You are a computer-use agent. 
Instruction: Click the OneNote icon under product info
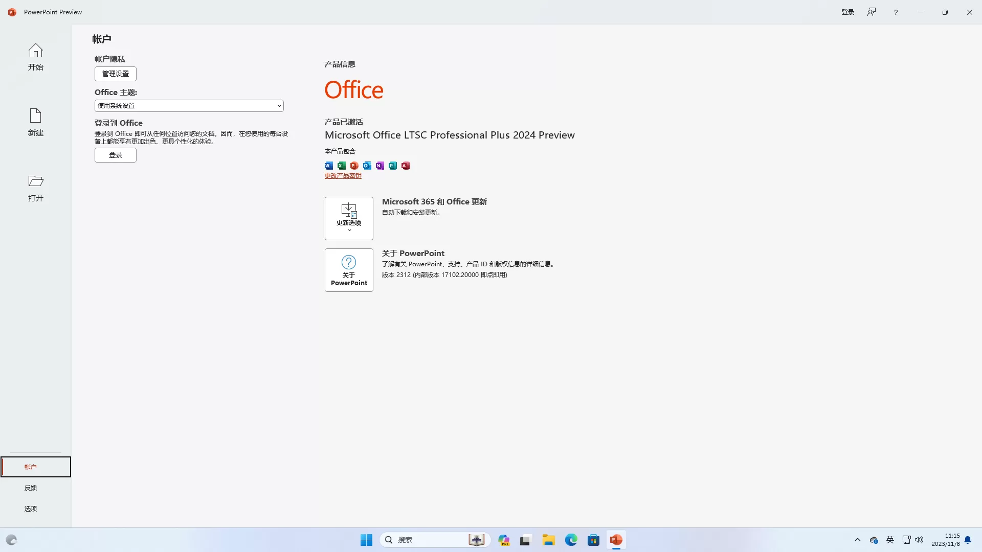[380, 166]
